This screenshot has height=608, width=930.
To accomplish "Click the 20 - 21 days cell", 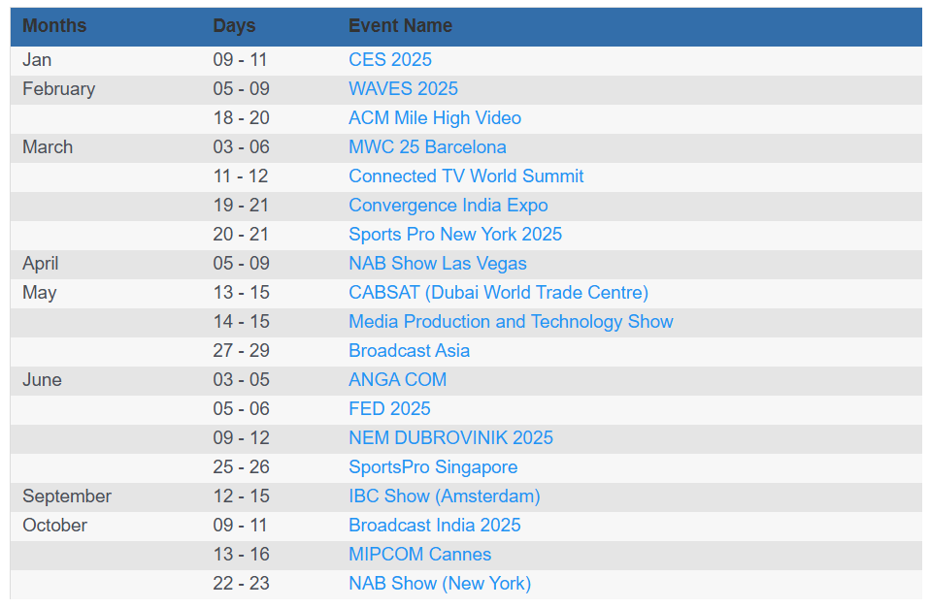I will (x=242, y=234).
